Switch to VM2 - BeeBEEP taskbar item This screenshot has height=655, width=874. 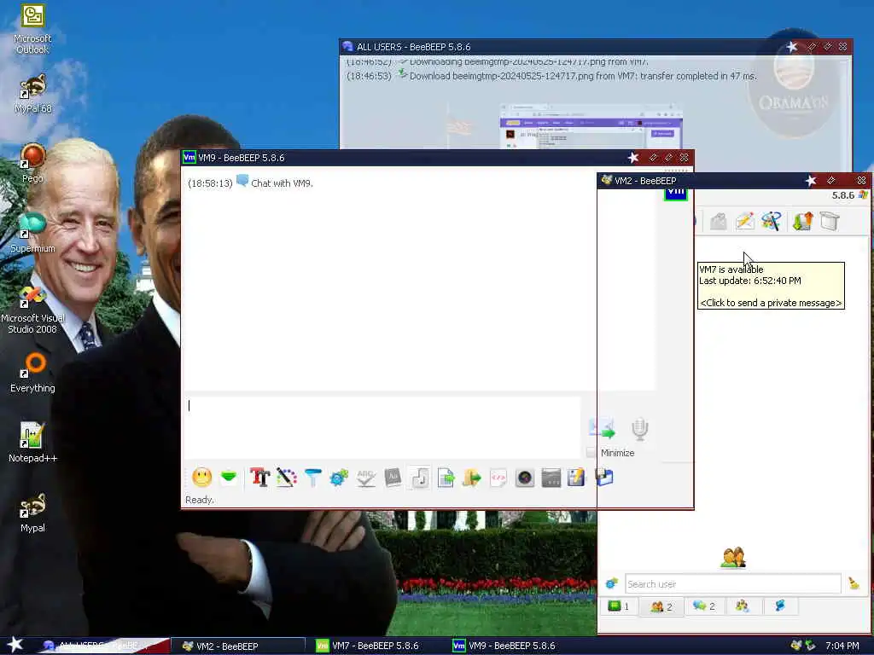point(238,646)
